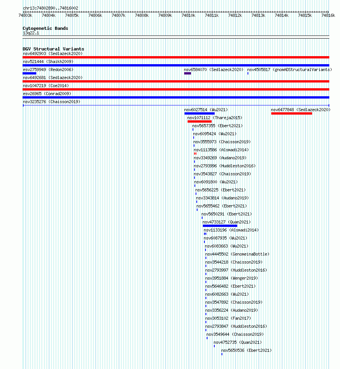
Task: Click the red marker under nsv1113586
Action: pyautogui.click(x=195, y=154)
